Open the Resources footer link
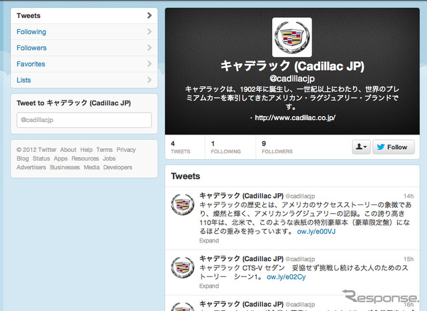 (x=85, y=158)
